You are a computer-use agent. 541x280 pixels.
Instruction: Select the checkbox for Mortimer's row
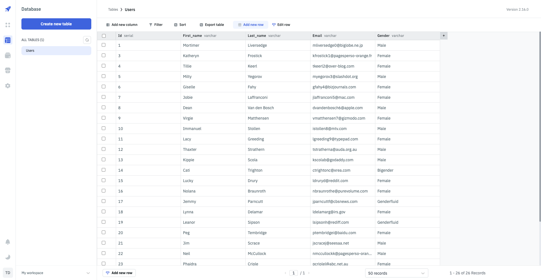tap(104, 45)
